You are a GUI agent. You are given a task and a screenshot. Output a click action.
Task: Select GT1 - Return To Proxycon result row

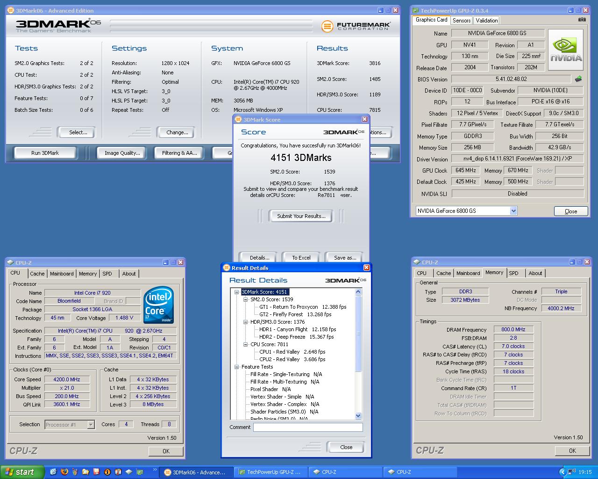click(303, 307)
